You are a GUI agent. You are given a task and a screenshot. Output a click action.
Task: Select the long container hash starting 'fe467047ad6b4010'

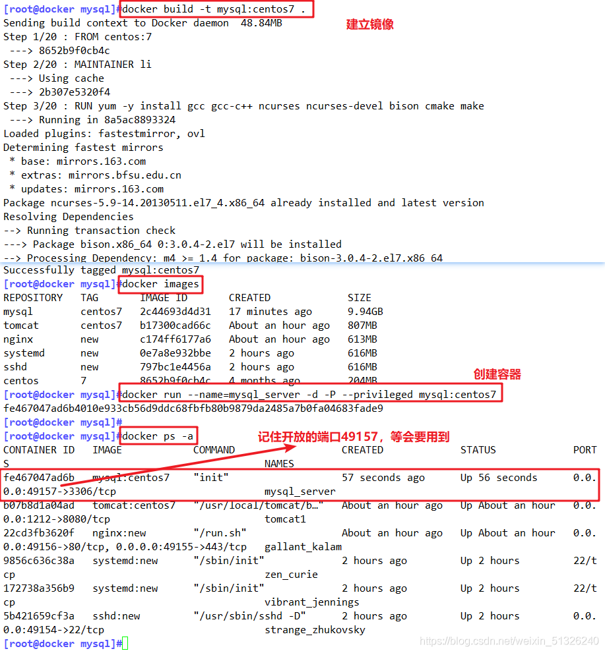193,408
